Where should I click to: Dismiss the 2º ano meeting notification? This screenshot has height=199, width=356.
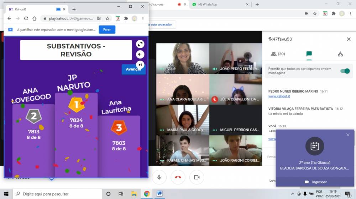tap(348, 135)
